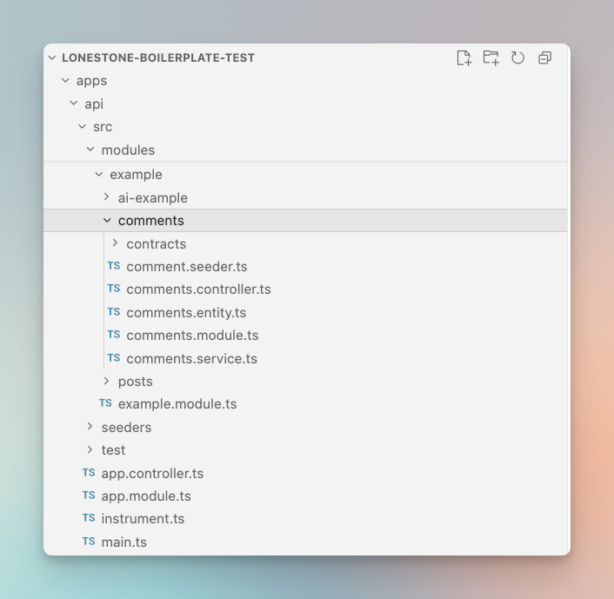Open instrument.ts file
The width and height of the screenshot is (614, 599).
click(143, 519)
